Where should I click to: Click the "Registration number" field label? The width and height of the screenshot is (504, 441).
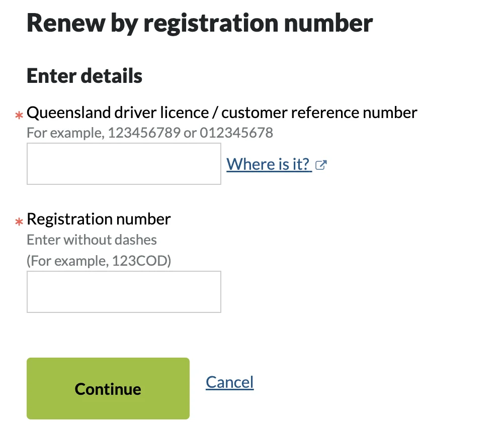99,219
